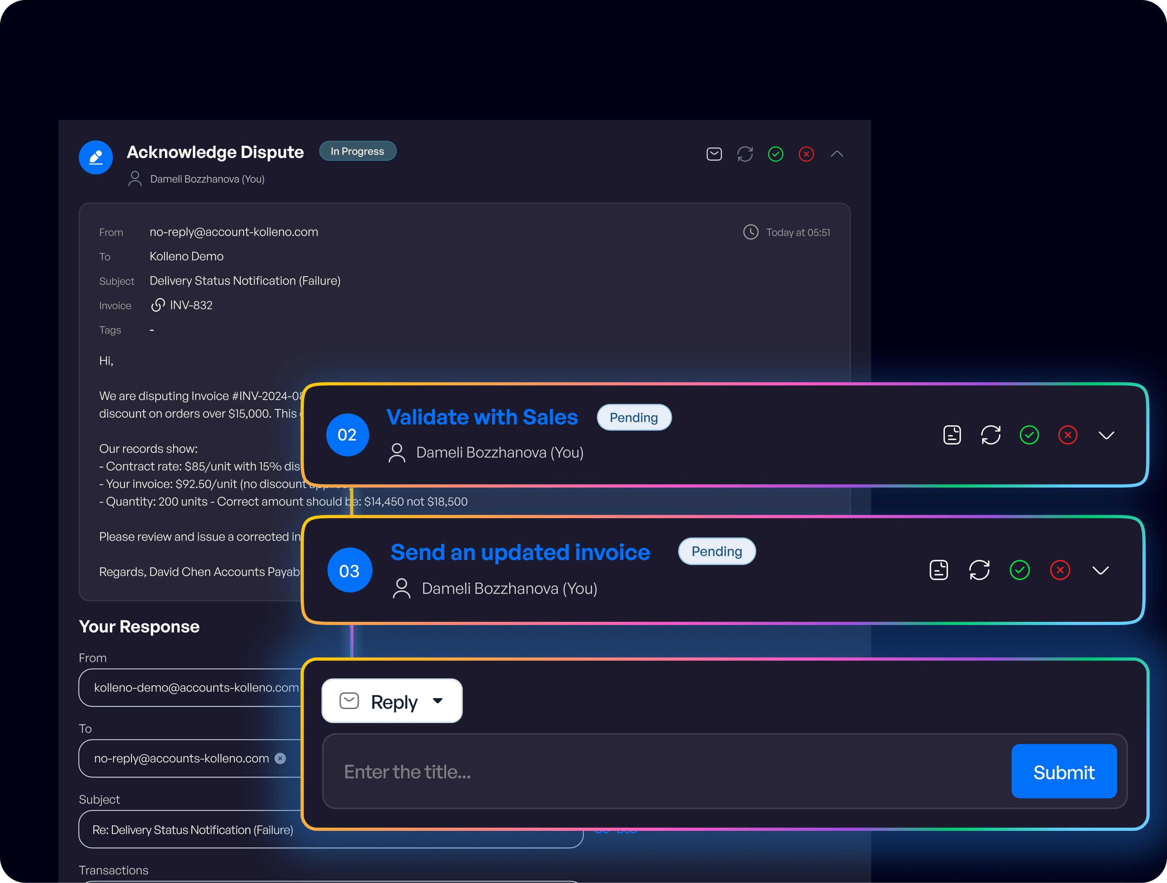This screenshot has width=1167, height=883.
Task: Click the retry icon on Send an updated invoice
Action: tap(980, 569)
